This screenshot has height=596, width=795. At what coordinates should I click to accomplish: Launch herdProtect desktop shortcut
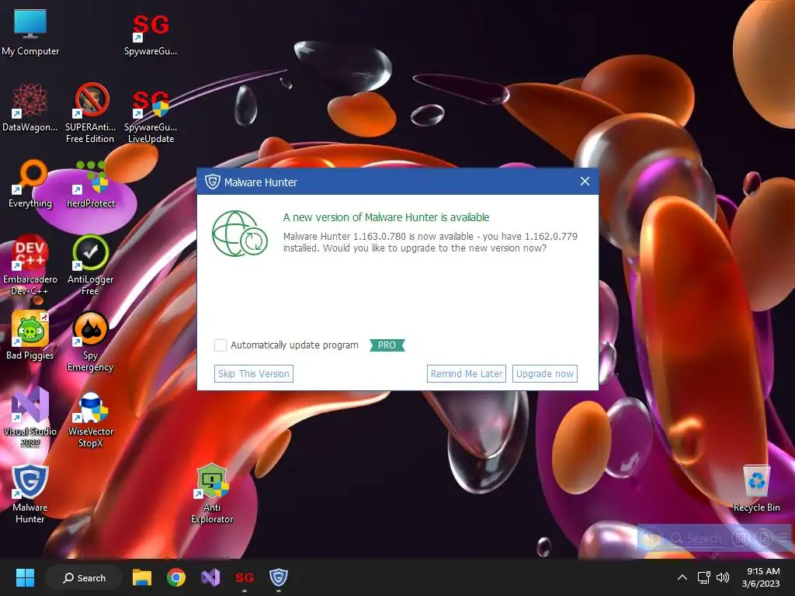click(91, 184)
